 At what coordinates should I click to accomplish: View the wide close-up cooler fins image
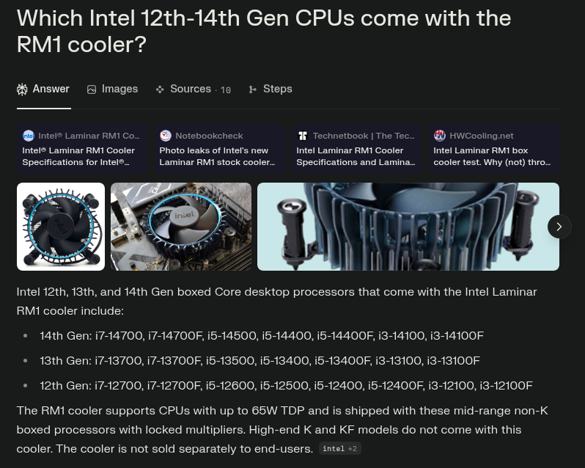pos(408,227)
